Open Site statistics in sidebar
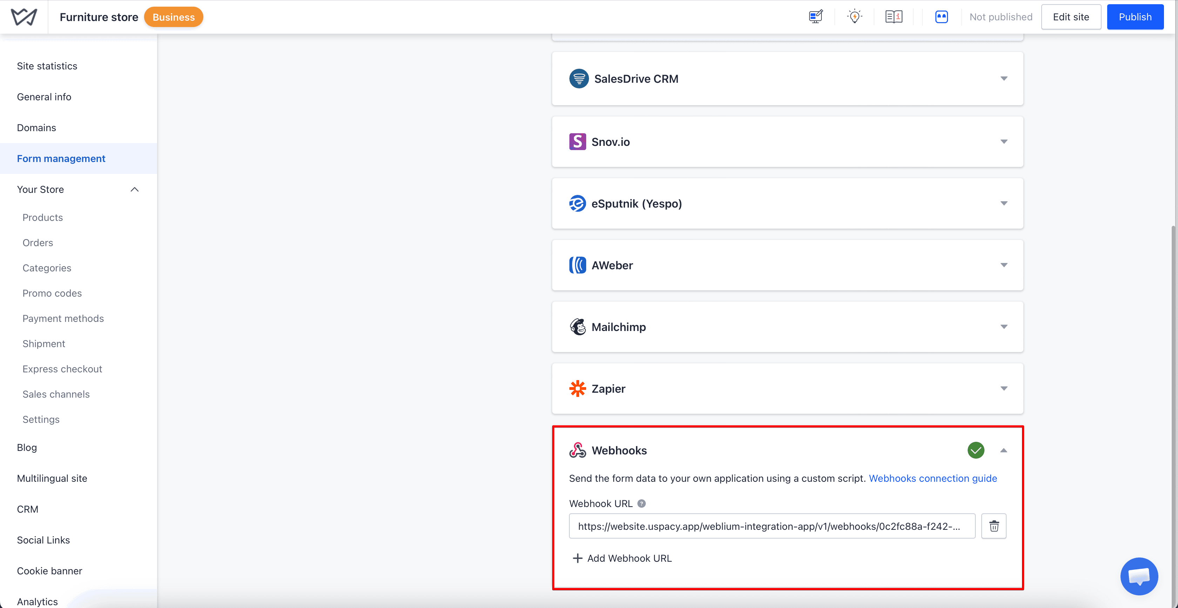The width and height of the screenshot is (1178, 608). tap(47, 66)
